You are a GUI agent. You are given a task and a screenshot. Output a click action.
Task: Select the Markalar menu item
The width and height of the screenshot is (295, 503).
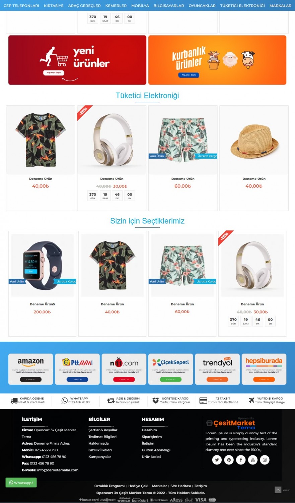coord(280,6)
